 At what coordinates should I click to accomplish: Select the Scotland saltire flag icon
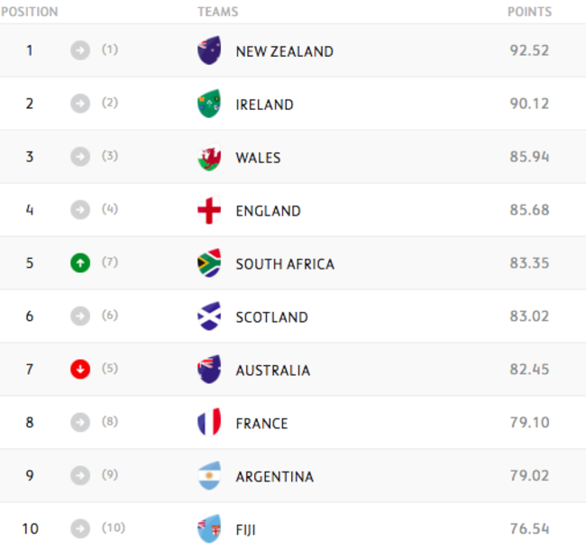tap(209, 316)
